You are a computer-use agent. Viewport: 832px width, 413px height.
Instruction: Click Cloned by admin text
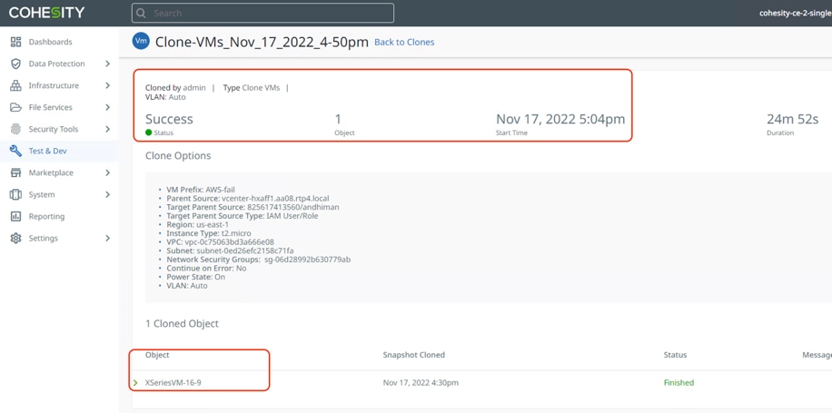tap(175, 88)
